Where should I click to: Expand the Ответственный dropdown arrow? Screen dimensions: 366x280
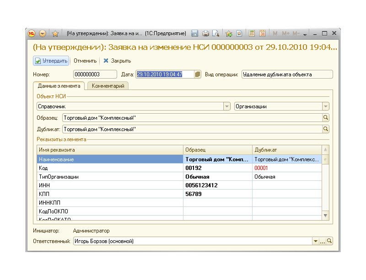pos(315,241)
